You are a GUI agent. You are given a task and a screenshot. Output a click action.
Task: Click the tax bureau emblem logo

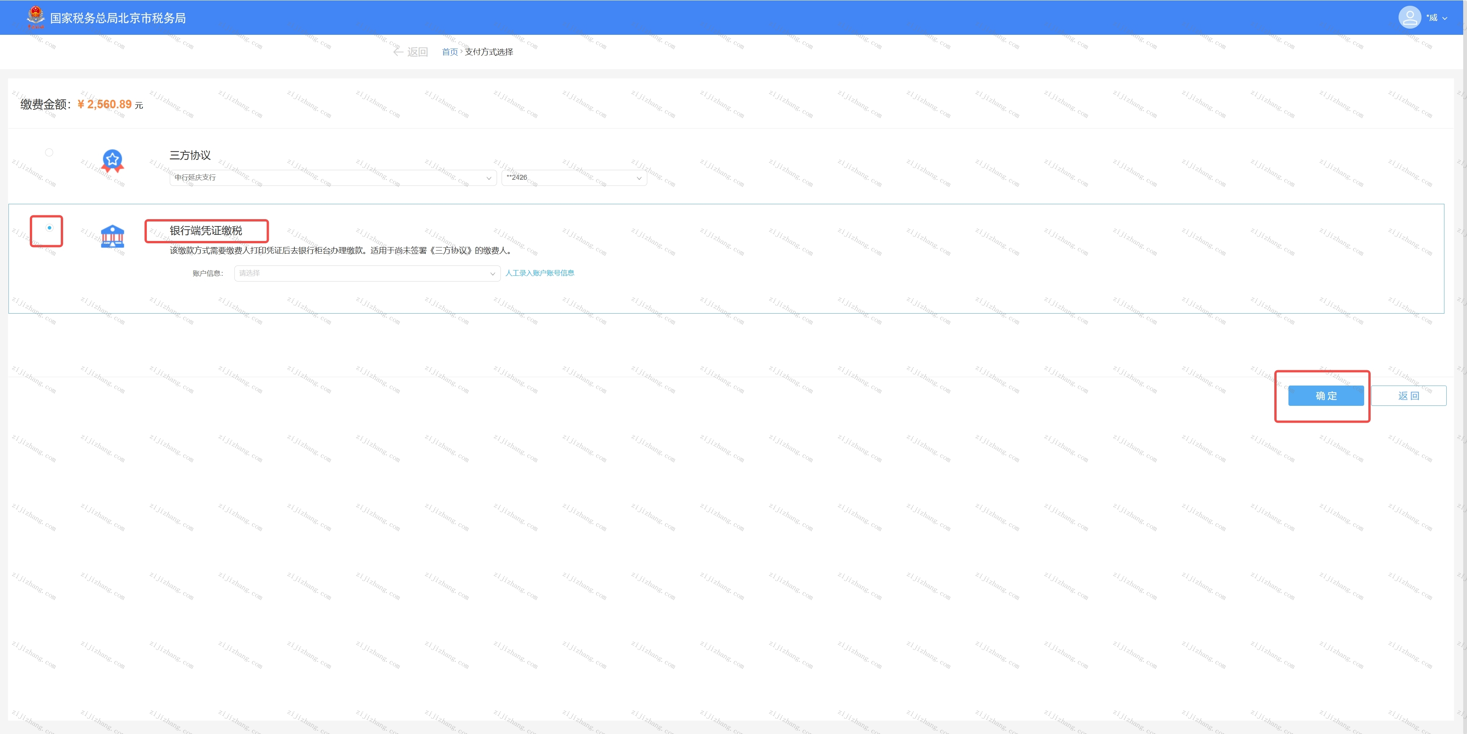[x=35, y=17]
